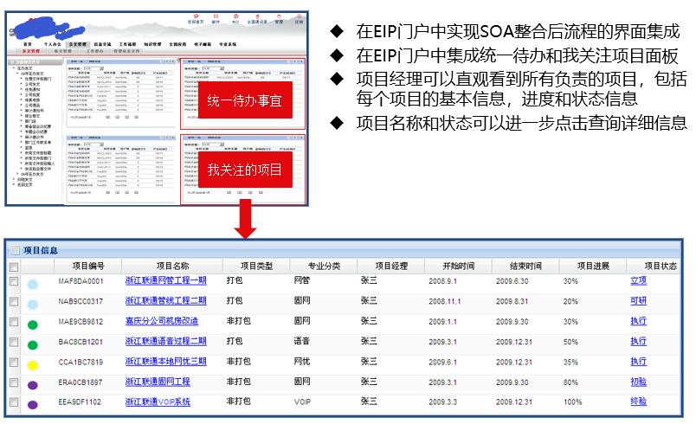
Task: Click the 项目信息 panel header icon
Action: click(x=16, y=251)
